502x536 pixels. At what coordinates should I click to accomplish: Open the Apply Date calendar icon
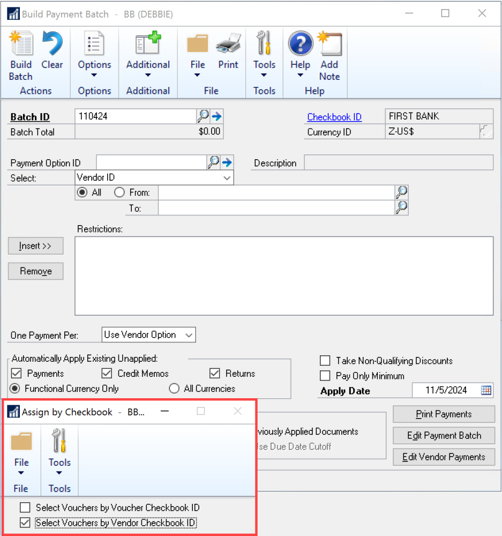[x=486, y=390]
